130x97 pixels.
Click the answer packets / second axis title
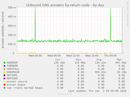[x=3, y=30]
